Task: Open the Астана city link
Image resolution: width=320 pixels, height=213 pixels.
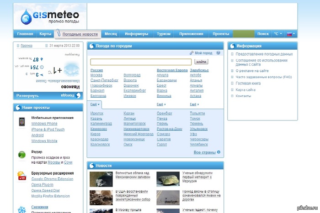Action: tap(196, 96)
